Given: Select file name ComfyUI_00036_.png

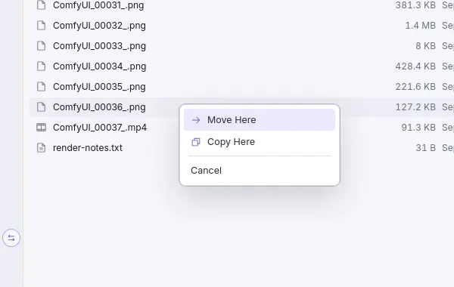Looking at the screenshot, I should (99, 107).
